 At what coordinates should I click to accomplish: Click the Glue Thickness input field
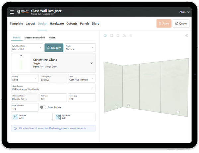click(x=25, y=107)
